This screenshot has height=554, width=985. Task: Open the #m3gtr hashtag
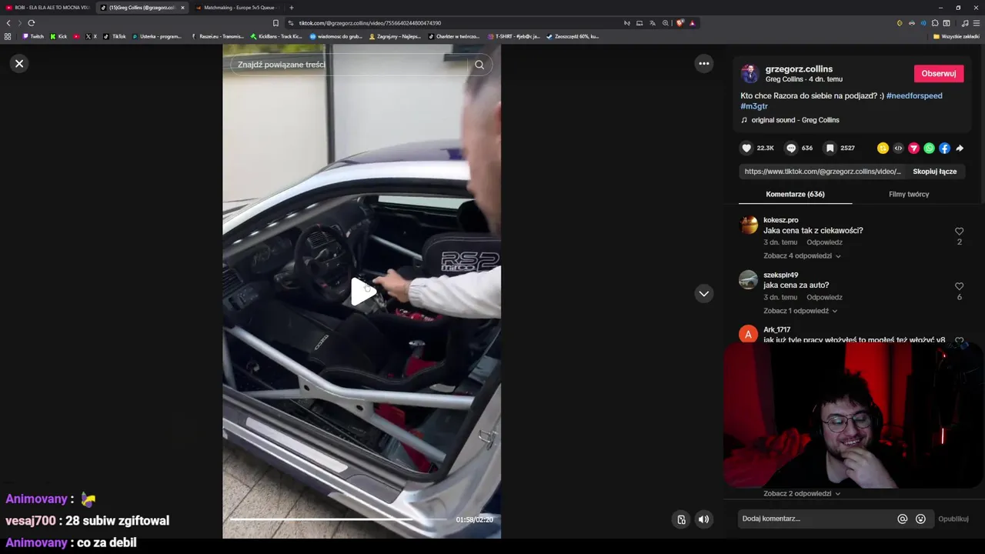[x=754, y=106]
